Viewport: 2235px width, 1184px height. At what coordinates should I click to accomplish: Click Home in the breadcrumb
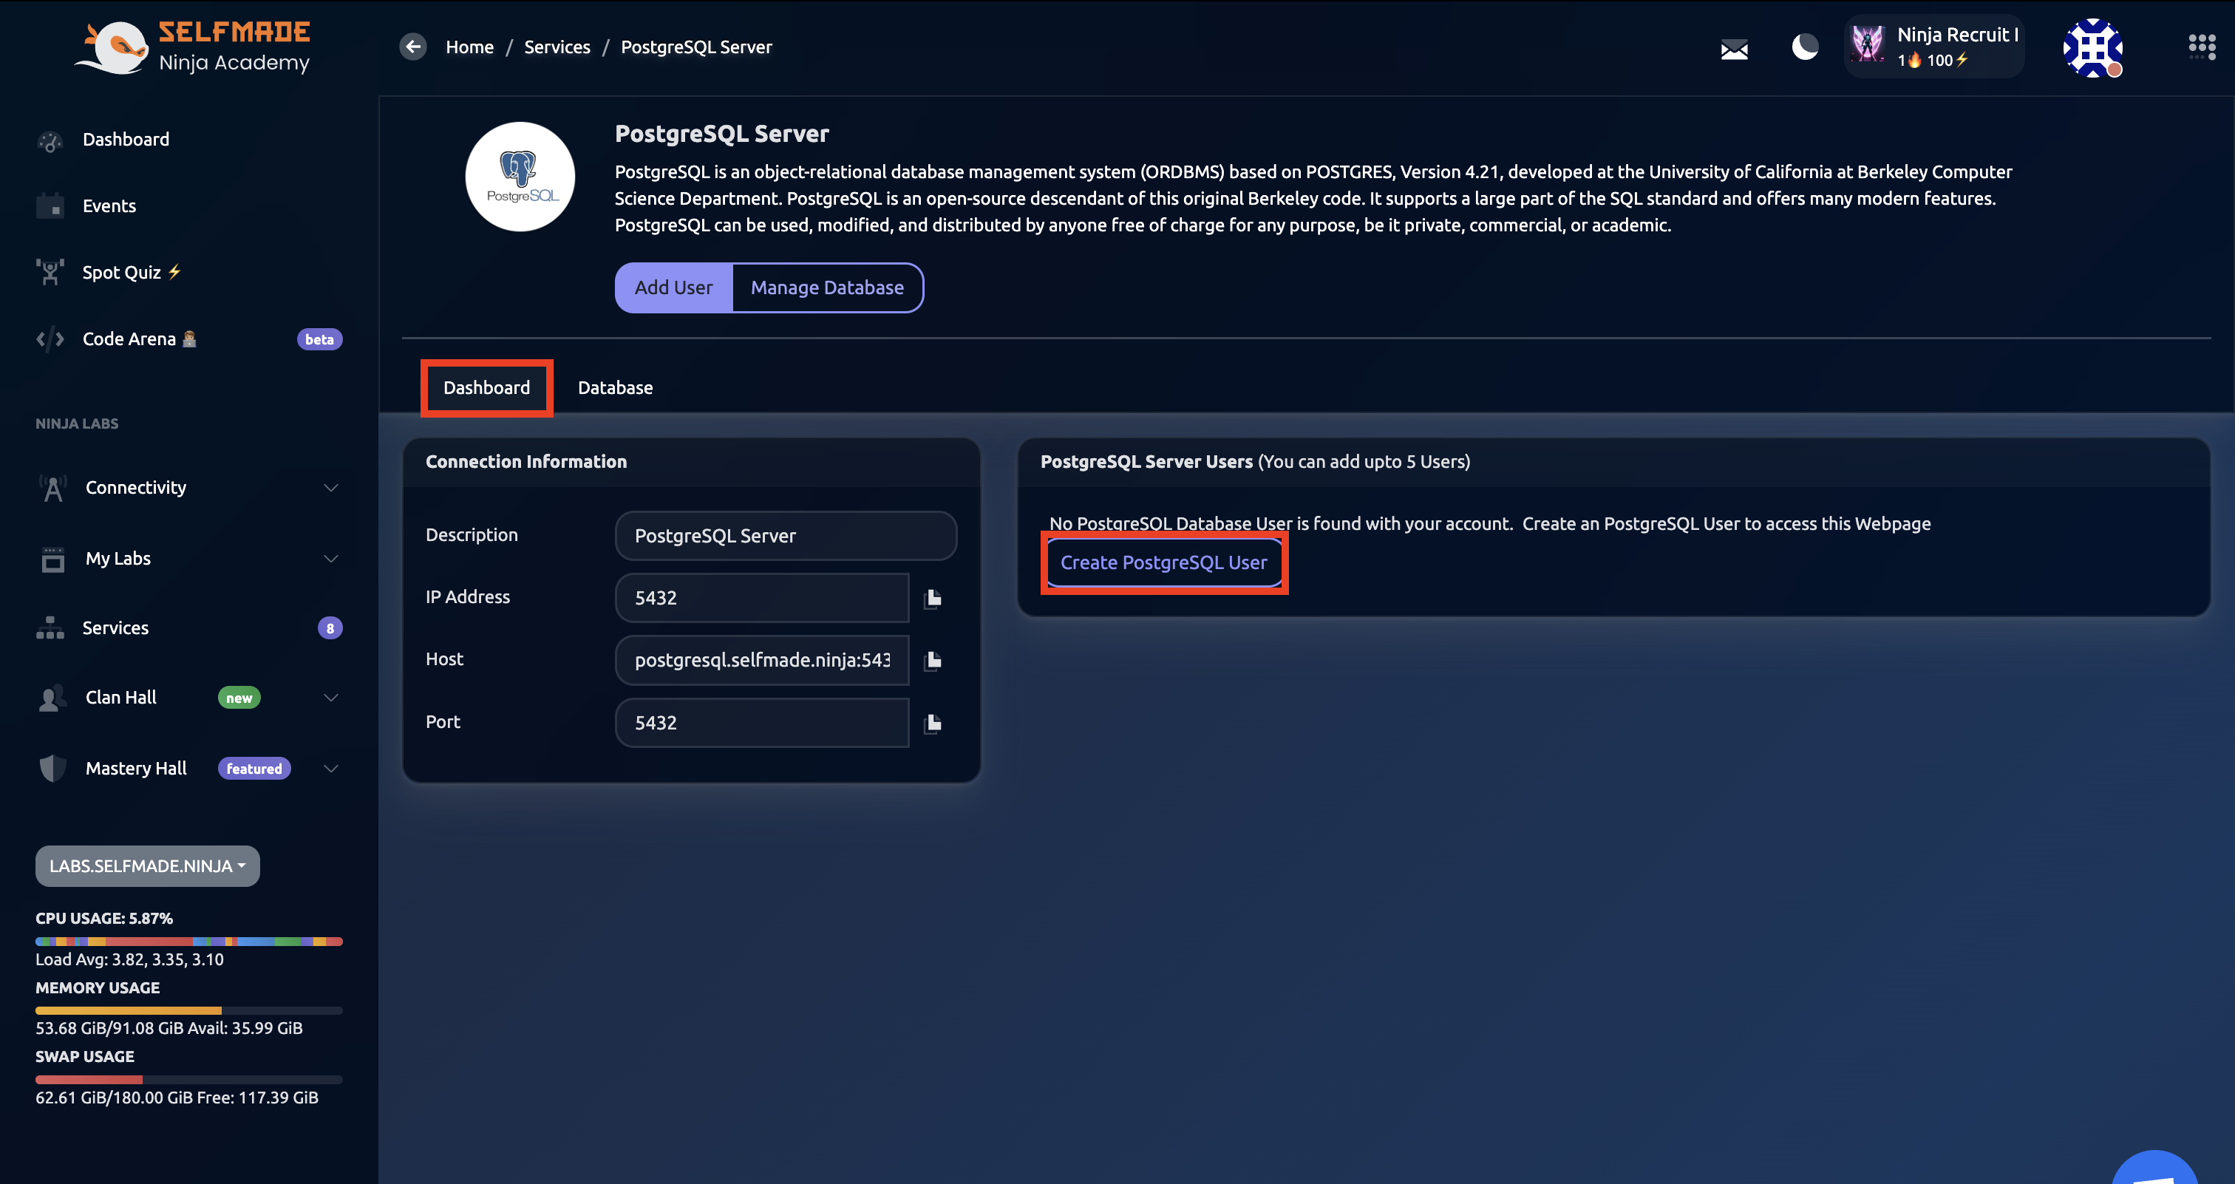(x=469, y=47)
